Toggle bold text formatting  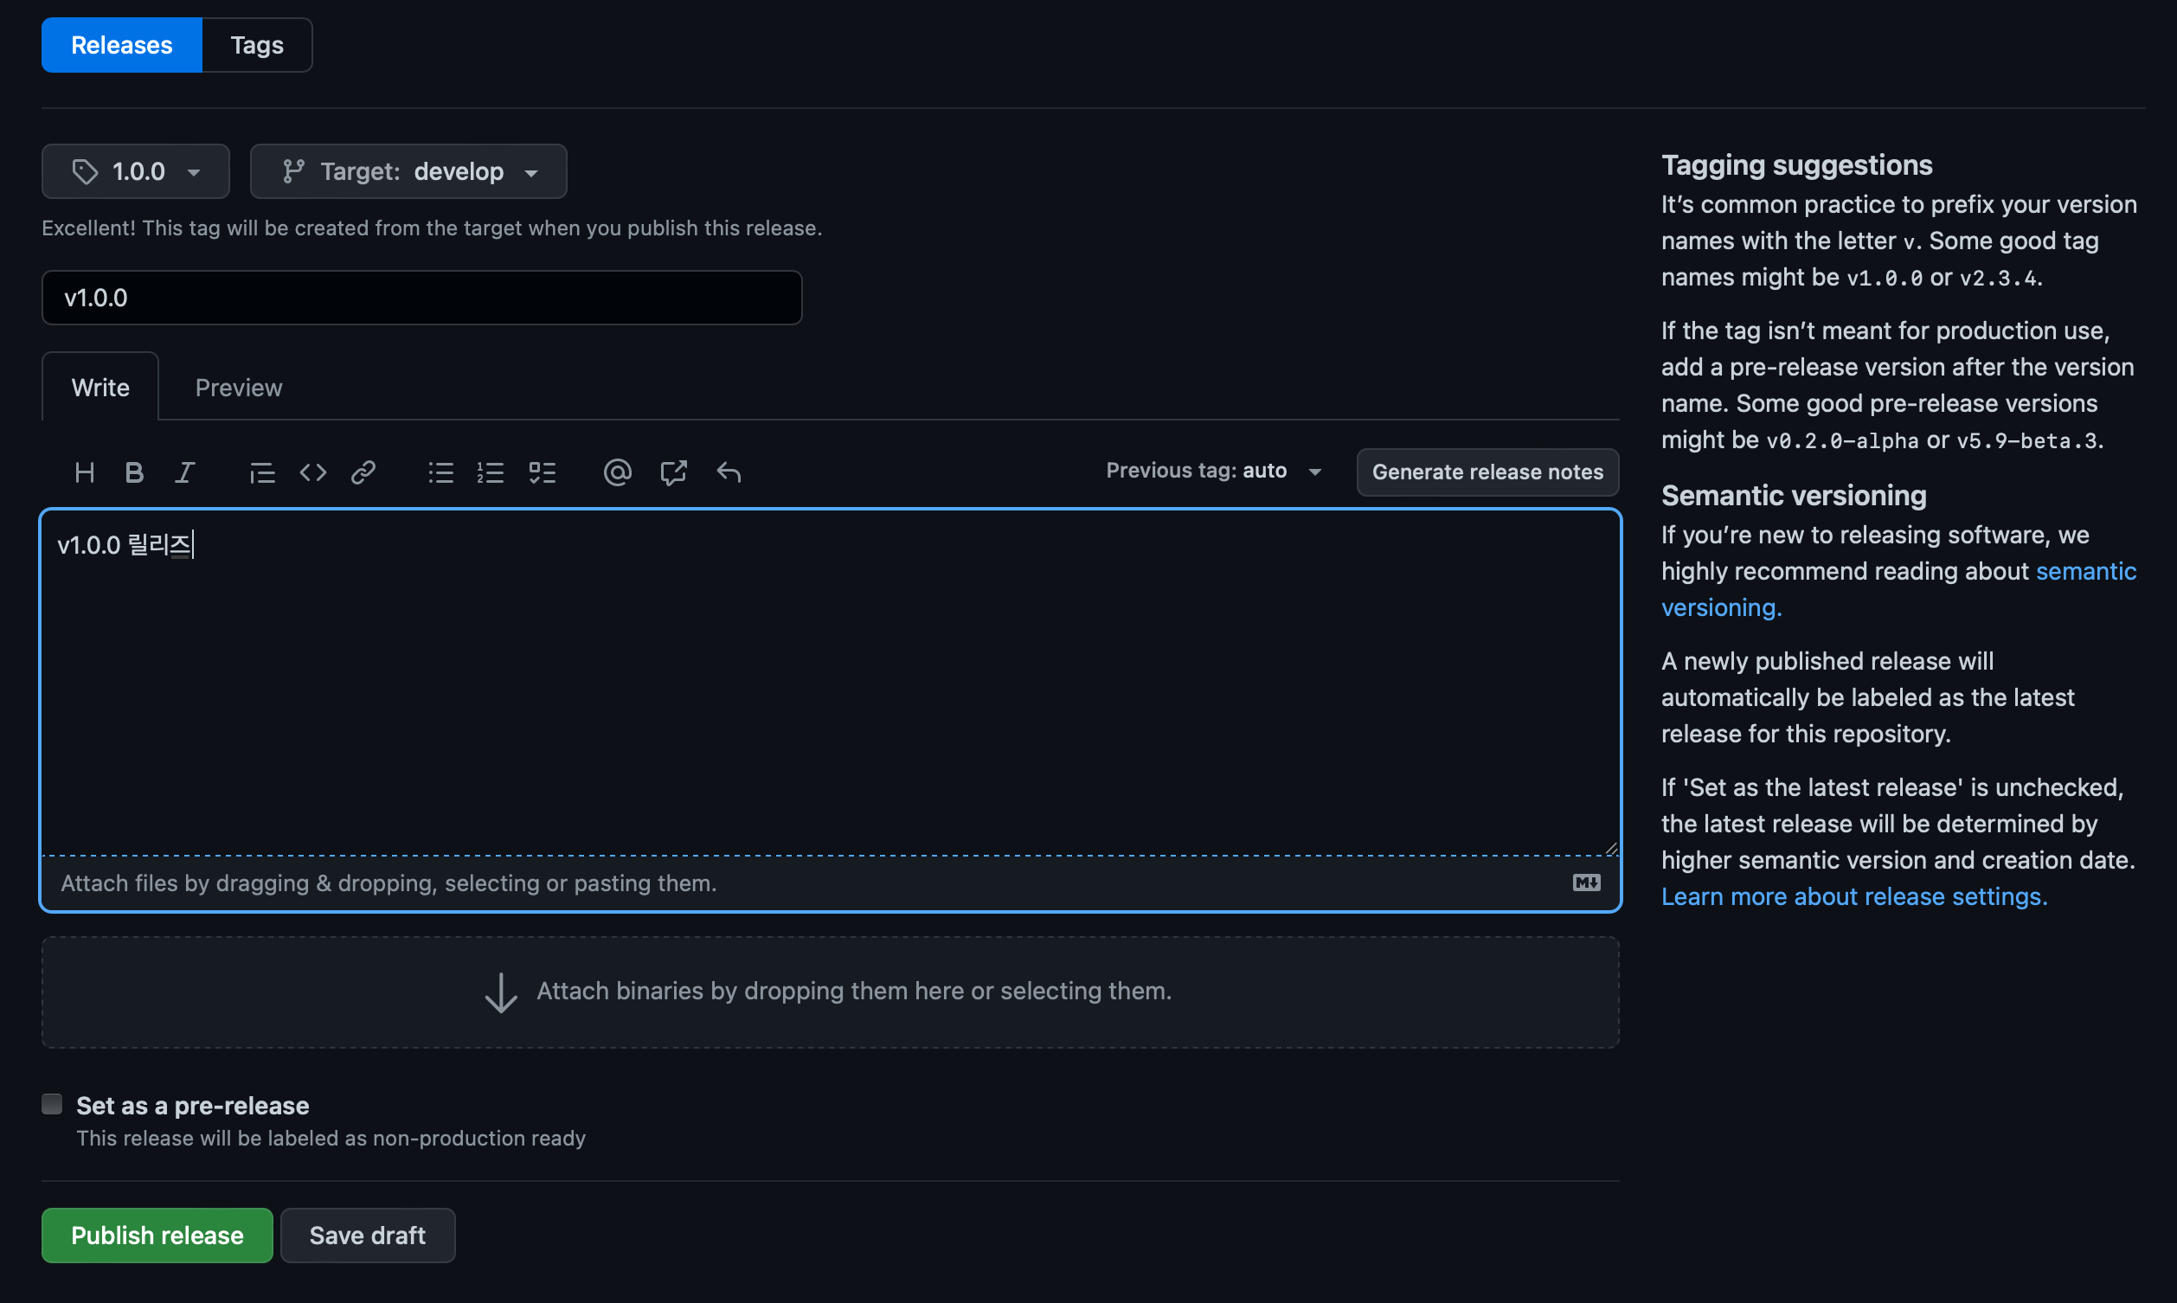coord(133,473)
